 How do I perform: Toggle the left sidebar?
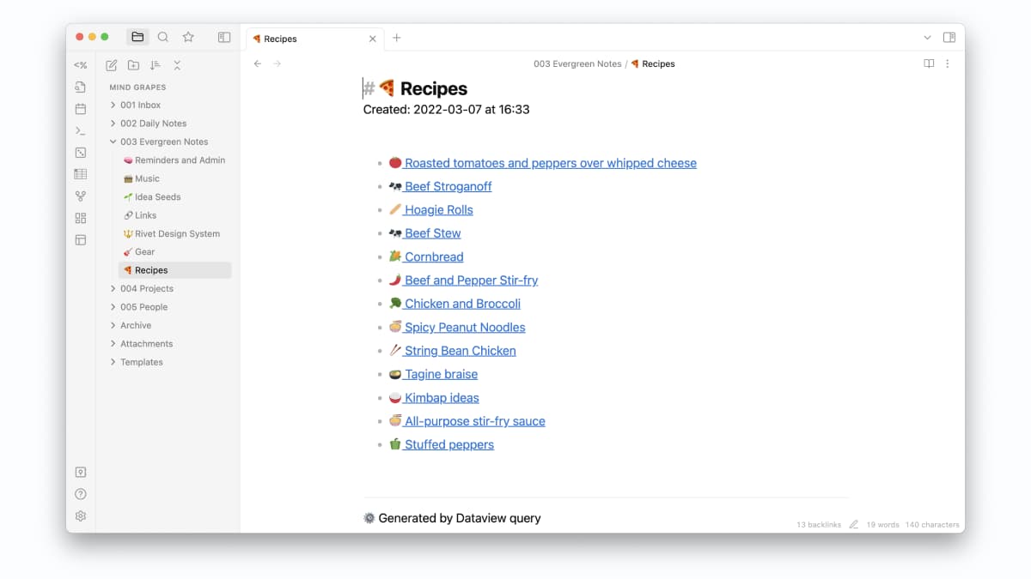click(x=224, y=37)
